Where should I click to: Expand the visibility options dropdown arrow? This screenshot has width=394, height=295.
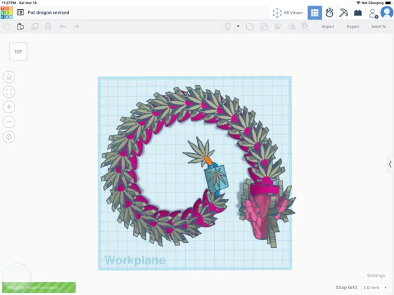click(x=238, y=26)
